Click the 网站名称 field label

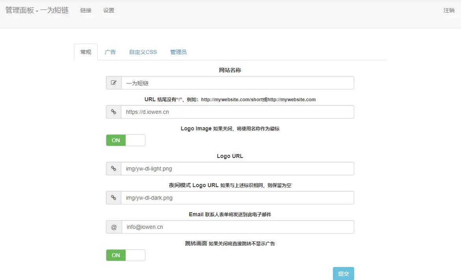[x=230, y=70]
